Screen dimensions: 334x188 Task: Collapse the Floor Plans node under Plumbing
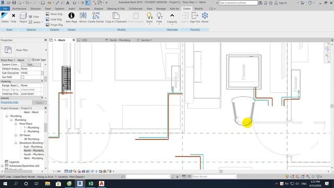(x=16, y=124)
